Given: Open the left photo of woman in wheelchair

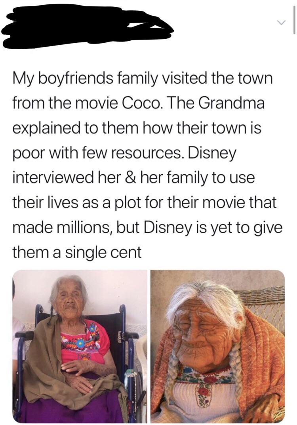Looking at the screenshot, I should pyautogui.click(x=80, y=346).
